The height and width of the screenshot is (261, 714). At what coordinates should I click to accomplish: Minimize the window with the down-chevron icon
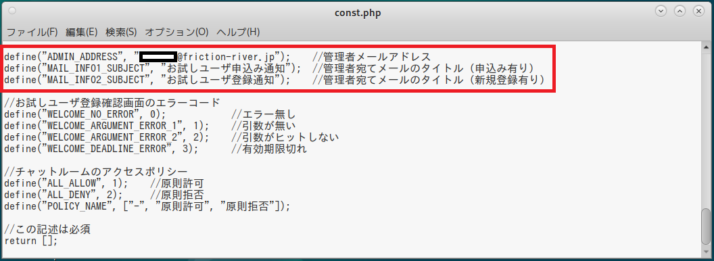661,11
